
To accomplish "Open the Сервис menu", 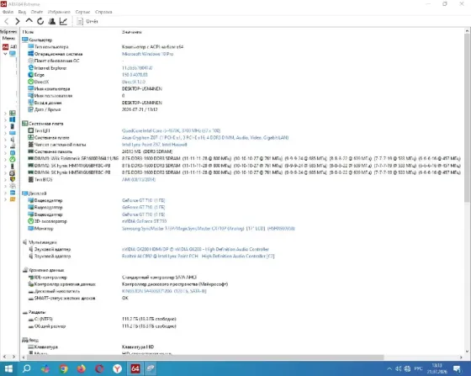I will pyautogui.click(x=82, y=12).
